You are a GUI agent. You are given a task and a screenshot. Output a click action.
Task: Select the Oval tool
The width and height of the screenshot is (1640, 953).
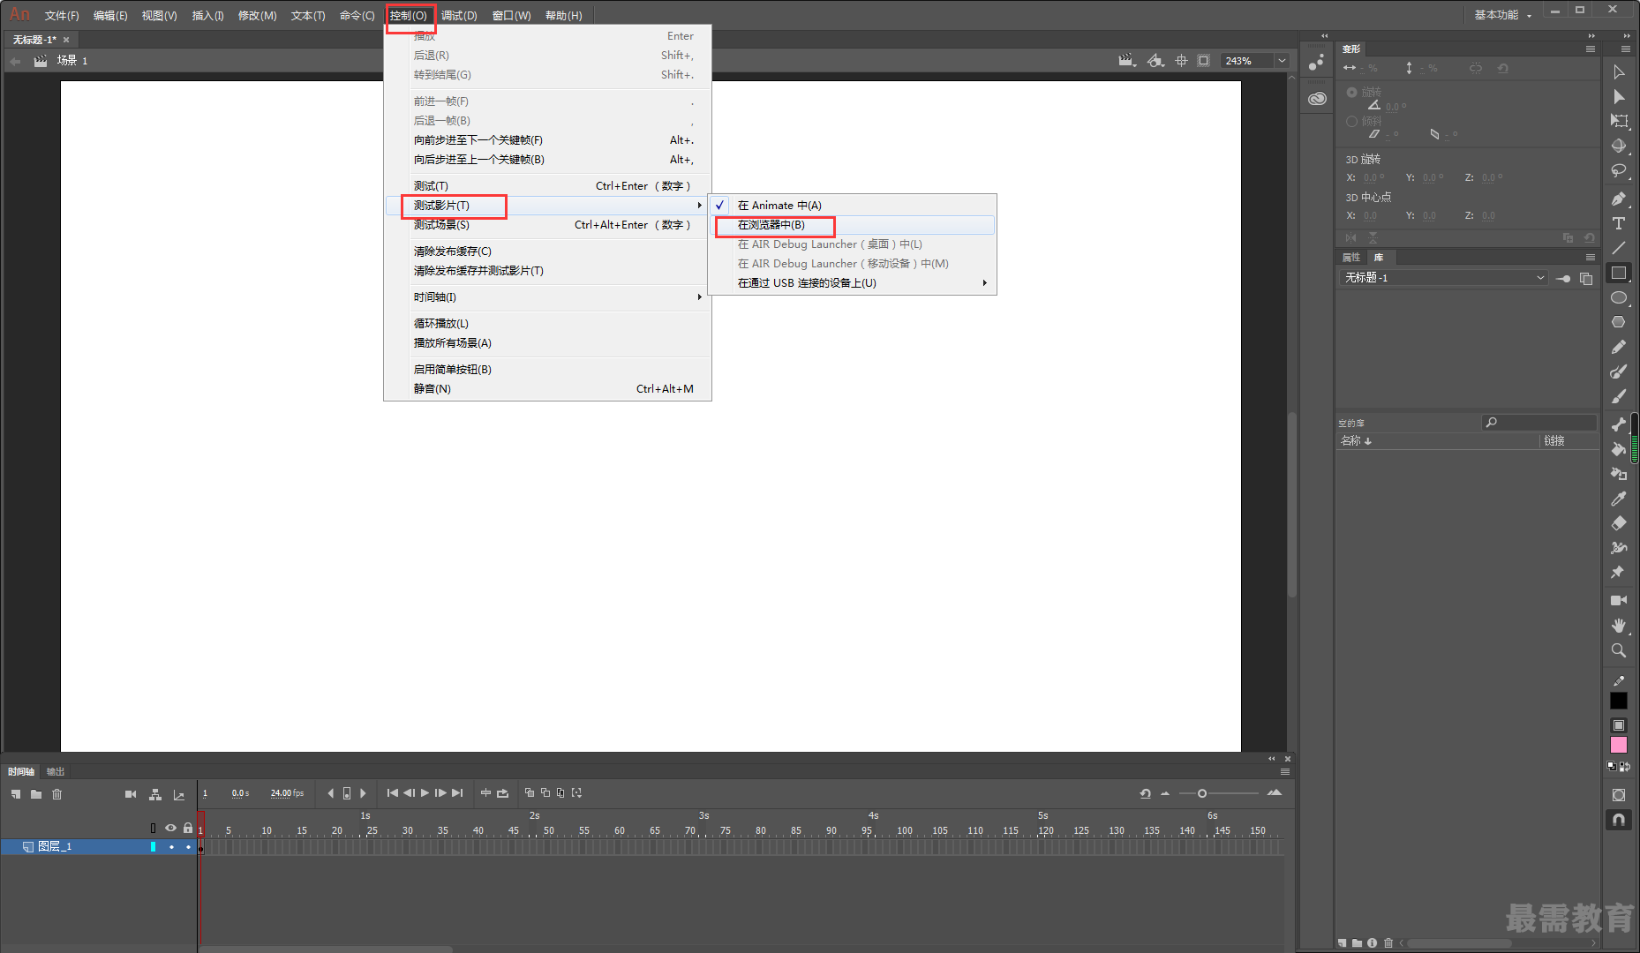pos(1619,297)
